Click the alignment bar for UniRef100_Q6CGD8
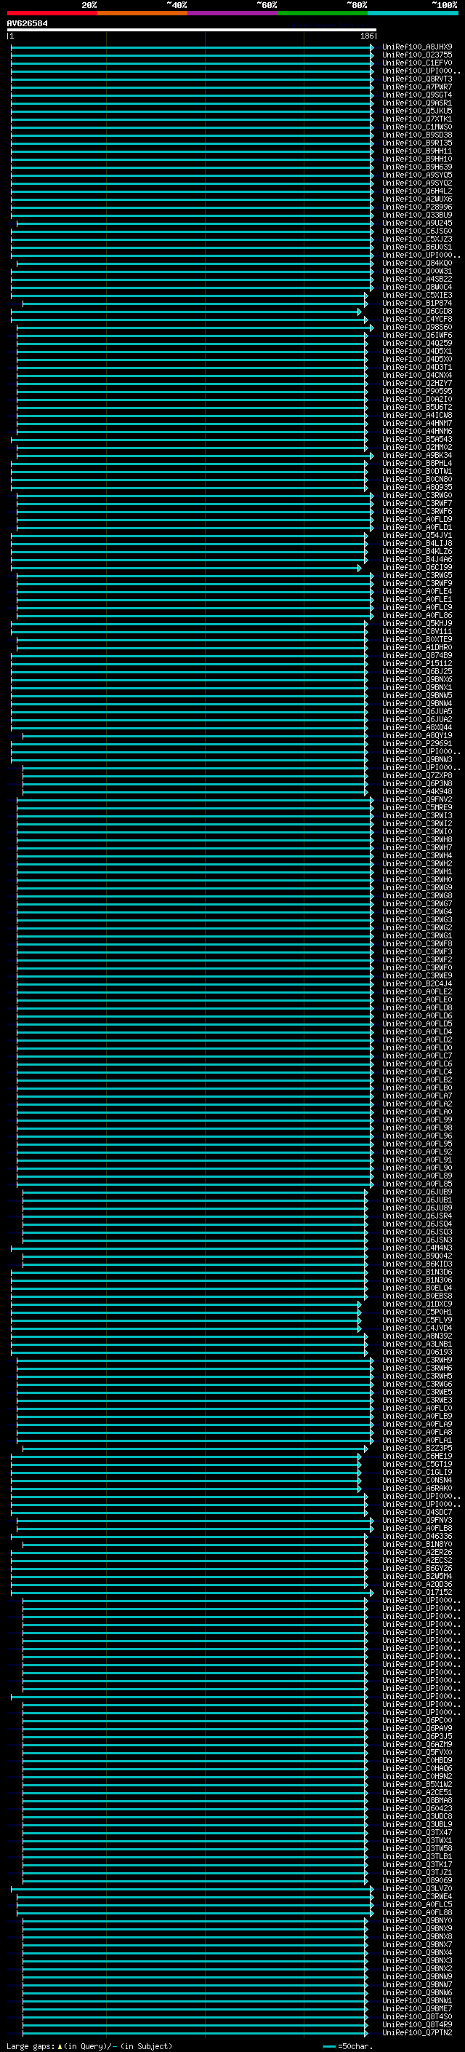 [x=186, y=312]
